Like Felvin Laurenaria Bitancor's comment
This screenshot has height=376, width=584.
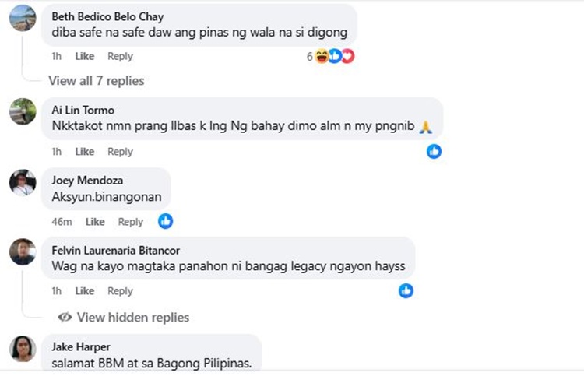85,290
